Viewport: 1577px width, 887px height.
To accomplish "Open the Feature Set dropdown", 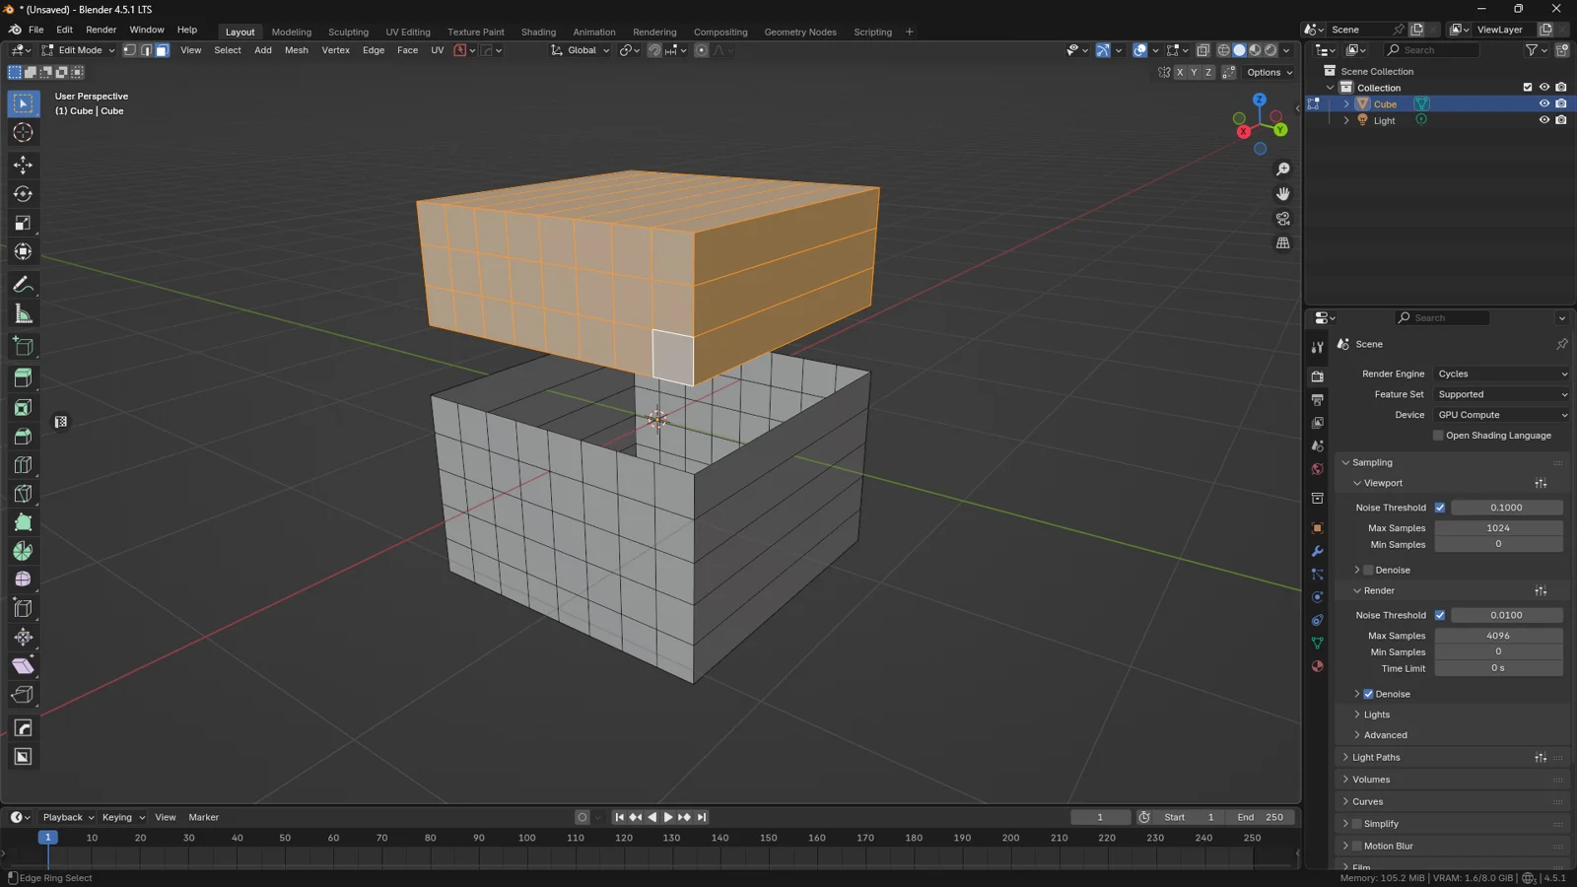I will coord(1501,394).
